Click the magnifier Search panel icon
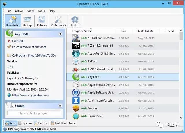 pyautogui.click(x=10, y=105)
